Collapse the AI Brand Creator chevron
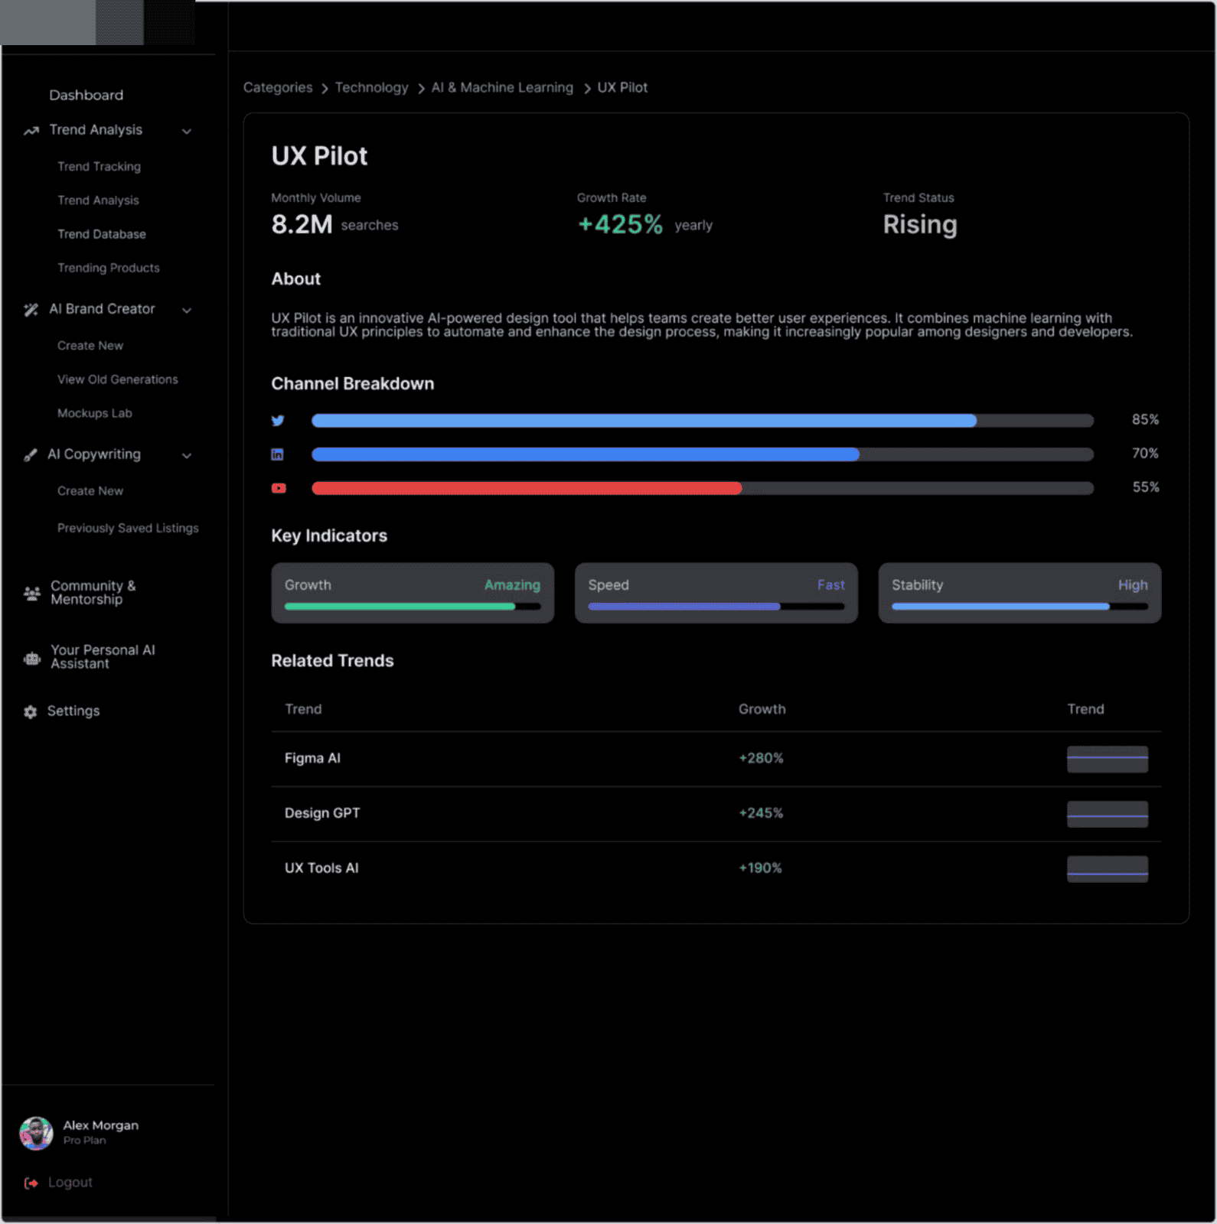The height and width of the screenshot is (1224, 1217). 187,311
